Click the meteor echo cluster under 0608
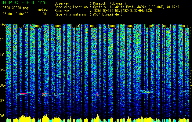 click(x=146, y=92)
